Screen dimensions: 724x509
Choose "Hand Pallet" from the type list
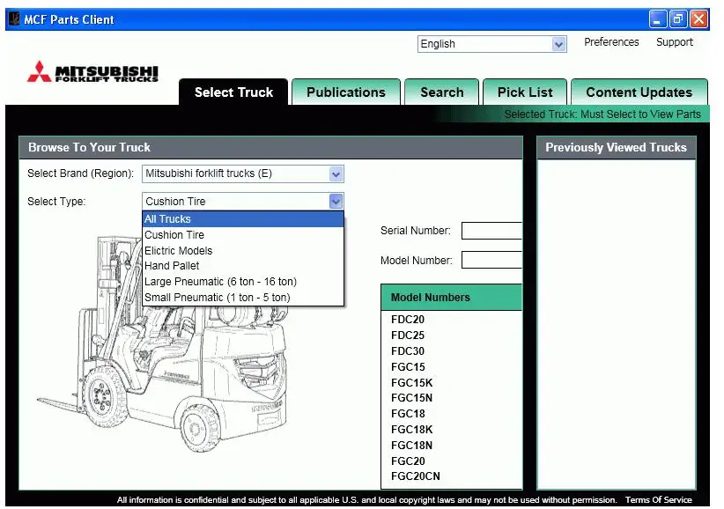point(173,266)
